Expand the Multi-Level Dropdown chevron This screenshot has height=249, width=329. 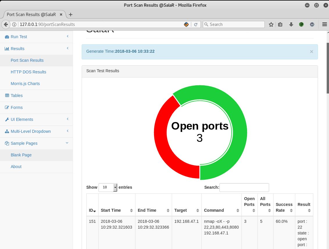[x=67, y=131]
